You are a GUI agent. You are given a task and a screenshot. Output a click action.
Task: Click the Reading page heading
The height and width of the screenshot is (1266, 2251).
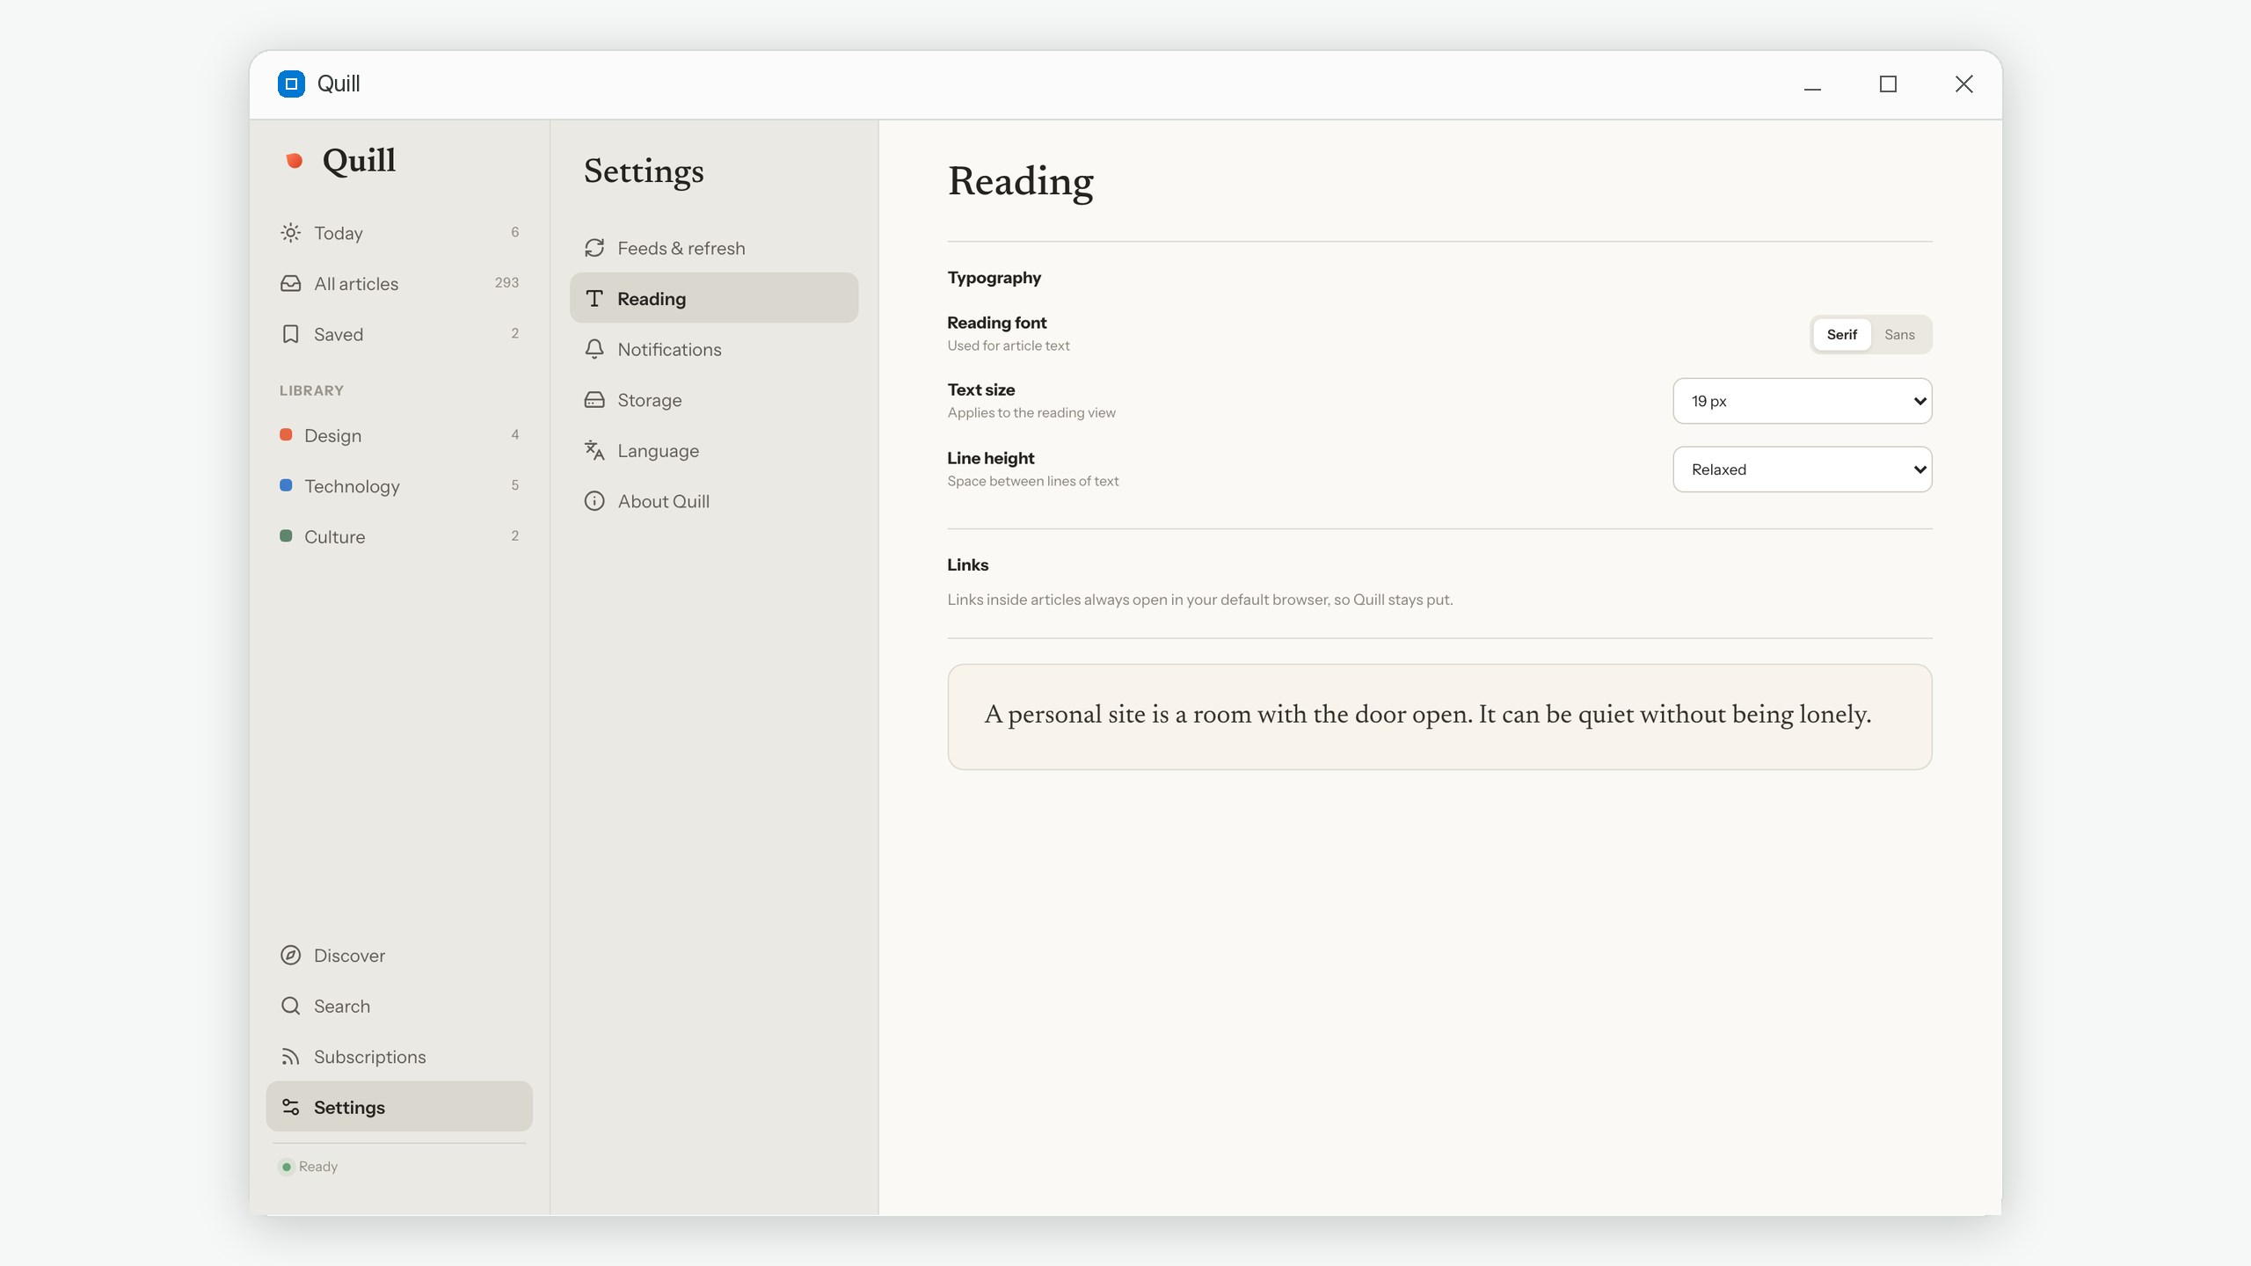pyautogui.click(x=1020, y=182)
